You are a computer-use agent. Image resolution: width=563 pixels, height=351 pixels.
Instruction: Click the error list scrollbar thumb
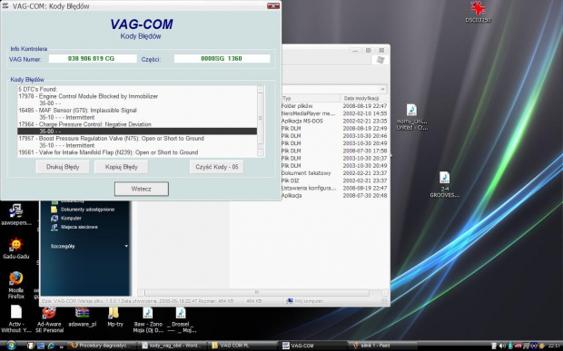(261, 118)
